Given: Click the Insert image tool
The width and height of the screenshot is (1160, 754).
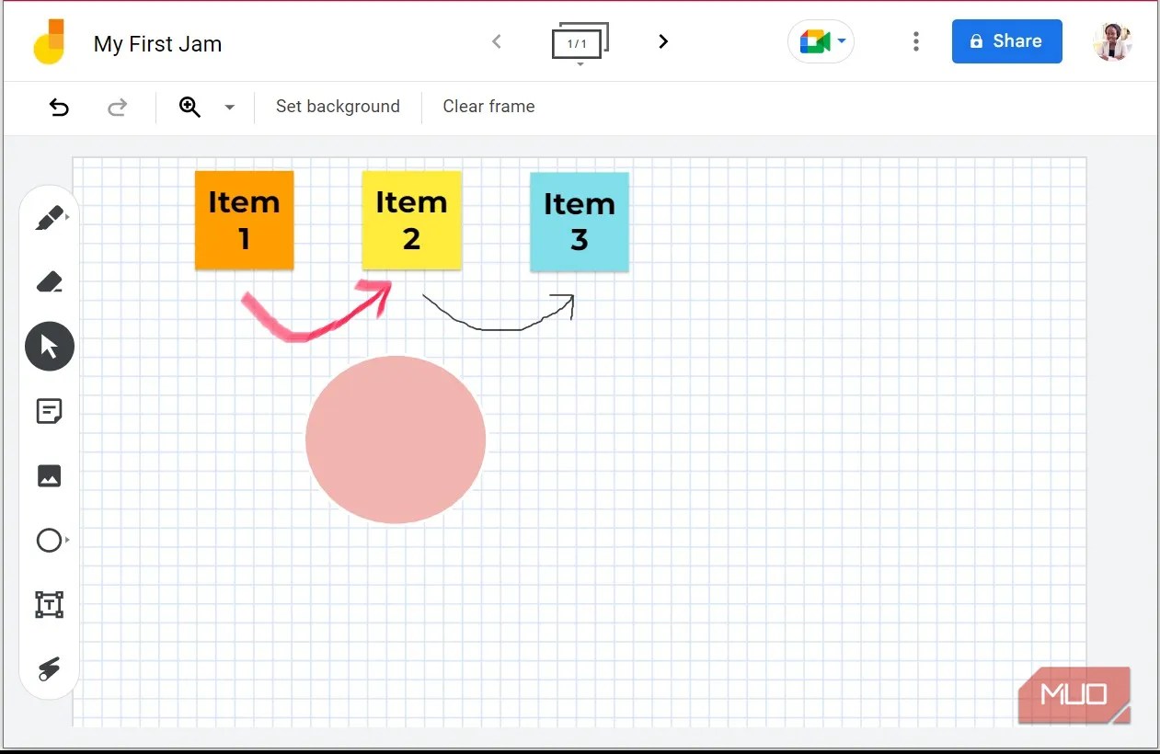Looking at the screenshot, I should pyautogui.click(x=49, y=475).
